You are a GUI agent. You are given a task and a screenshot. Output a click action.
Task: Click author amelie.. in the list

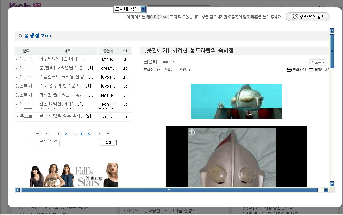pos(108,95)
